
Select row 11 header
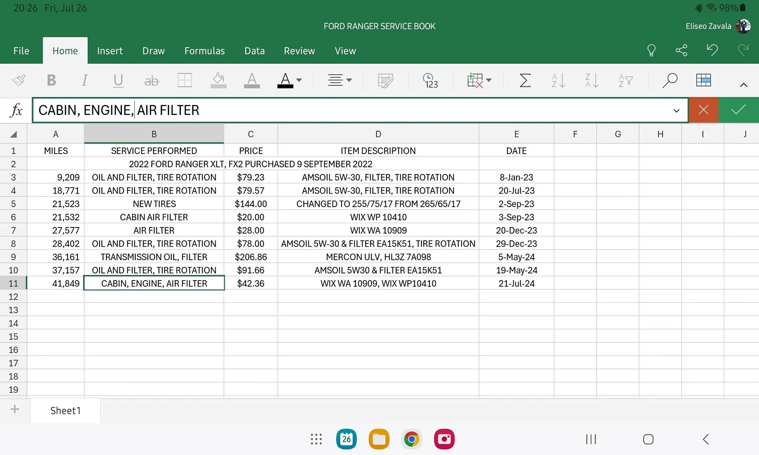click(13, 283)
